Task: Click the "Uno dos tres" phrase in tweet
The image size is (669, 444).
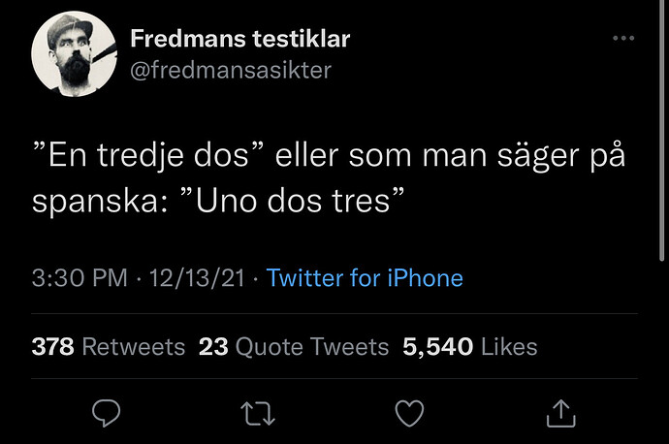Action: coord(292,201)
